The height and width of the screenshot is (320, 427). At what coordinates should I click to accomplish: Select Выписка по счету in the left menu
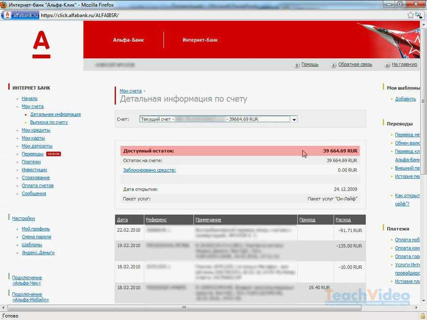49,122
